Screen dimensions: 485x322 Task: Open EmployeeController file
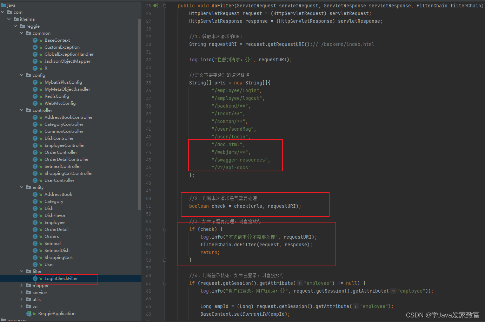coord(65,145)
